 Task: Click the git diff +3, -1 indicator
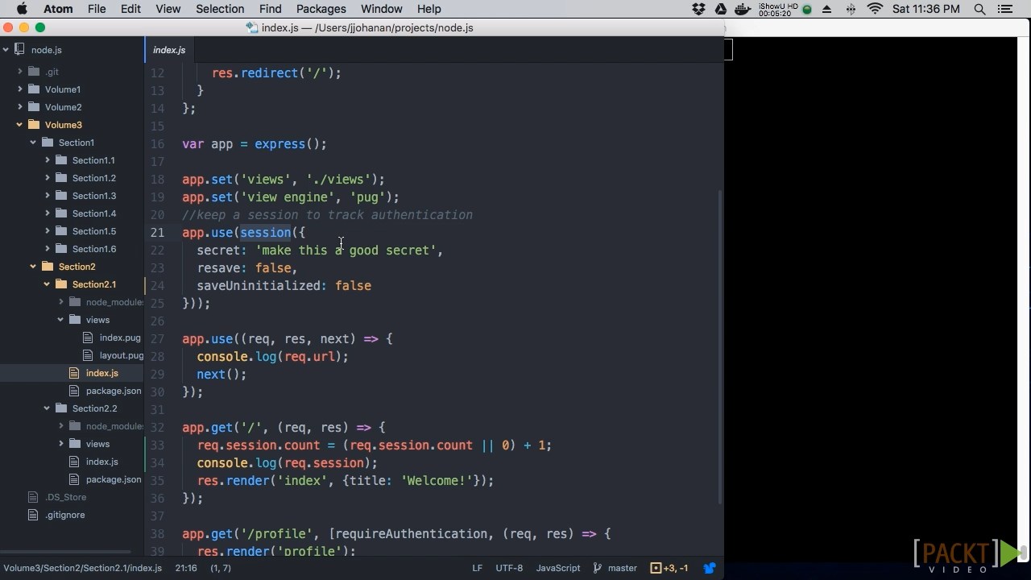(x=669, y=568)
